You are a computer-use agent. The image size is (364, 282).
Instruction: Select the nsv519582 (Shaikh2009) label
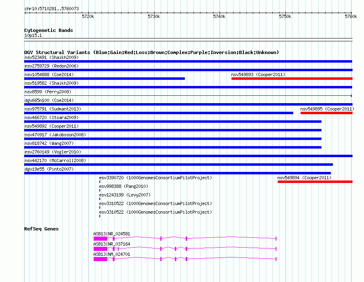click(52, 83)
